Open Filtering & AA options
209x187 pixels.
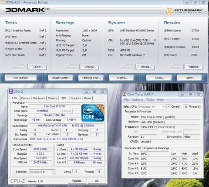[x=91, y=78]
